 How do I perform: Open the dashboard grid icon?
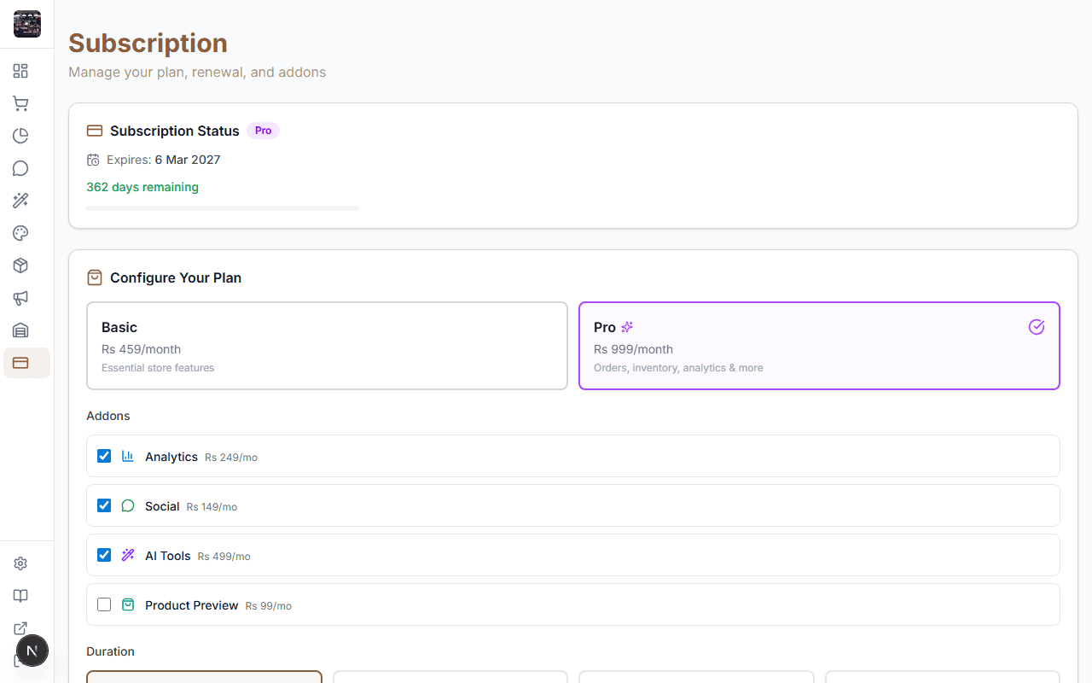(20, 71)
